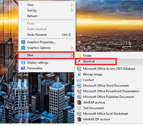
Task: Click the Access 2007 Database icon
Action: 79,69
